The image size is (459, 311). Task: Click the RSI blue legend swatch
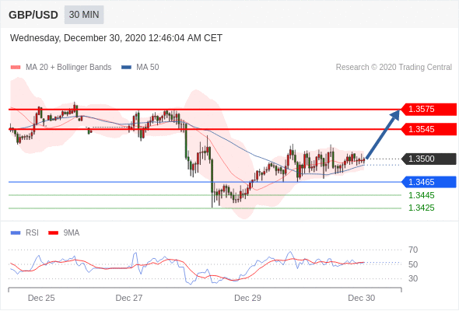[x=16, y=233]
